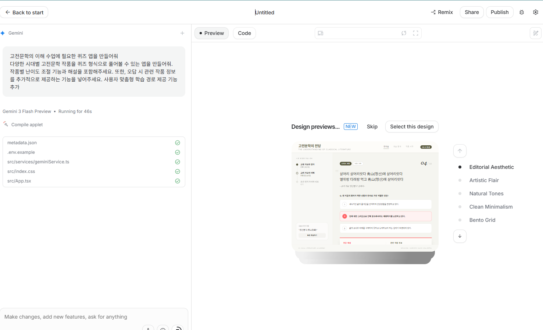This screenshot has width=543, height=330.
Task: Open the metadata.json file row
Action: (x=94, y=143)
